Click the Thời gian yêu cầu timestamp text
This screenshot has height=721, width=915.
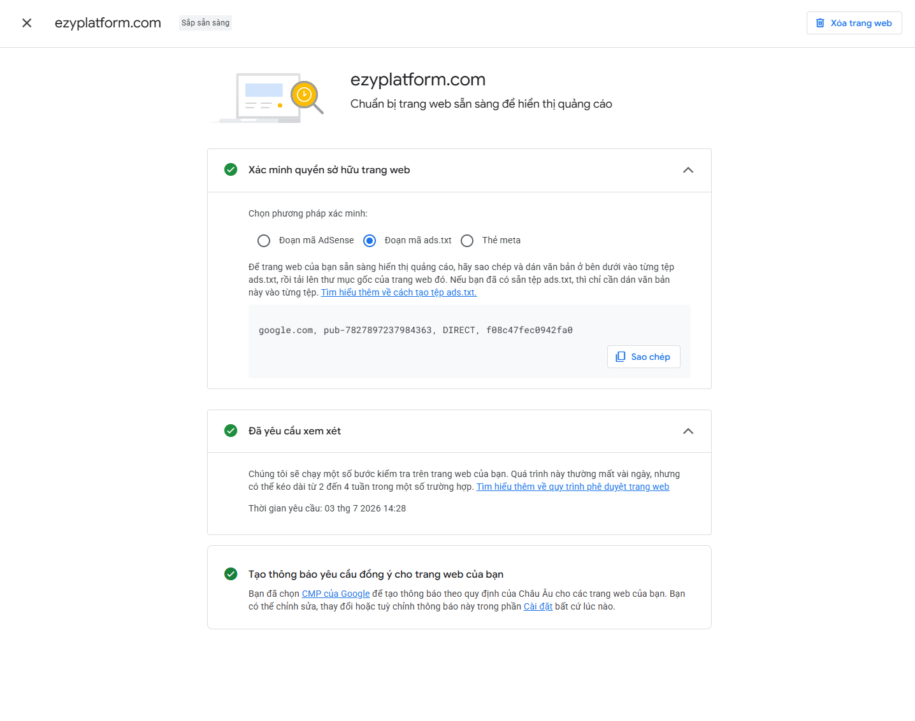pos(327,508)
